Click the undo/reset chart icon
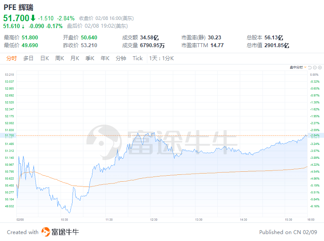Screen dimensions: 324x241 (310, 67)
